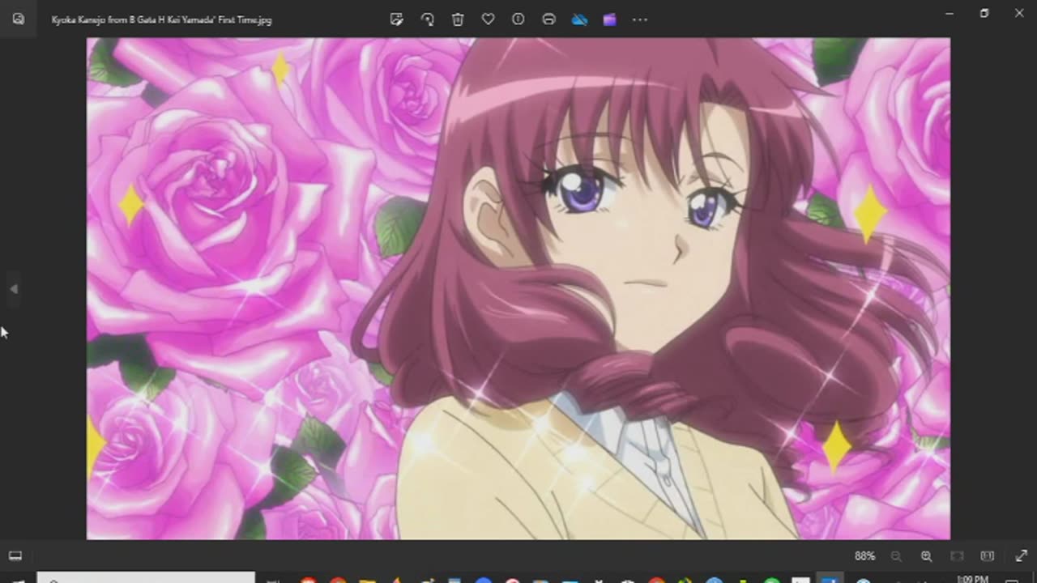Close the Photos window
The width and height of the screenshot is (1037, 583).
click(1019, 13)
